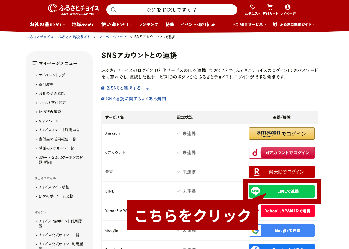Viewport: 349px width, 249px height.
Task: Open チョイスマイル明細 in sidebar
Action: click(54, 187)
